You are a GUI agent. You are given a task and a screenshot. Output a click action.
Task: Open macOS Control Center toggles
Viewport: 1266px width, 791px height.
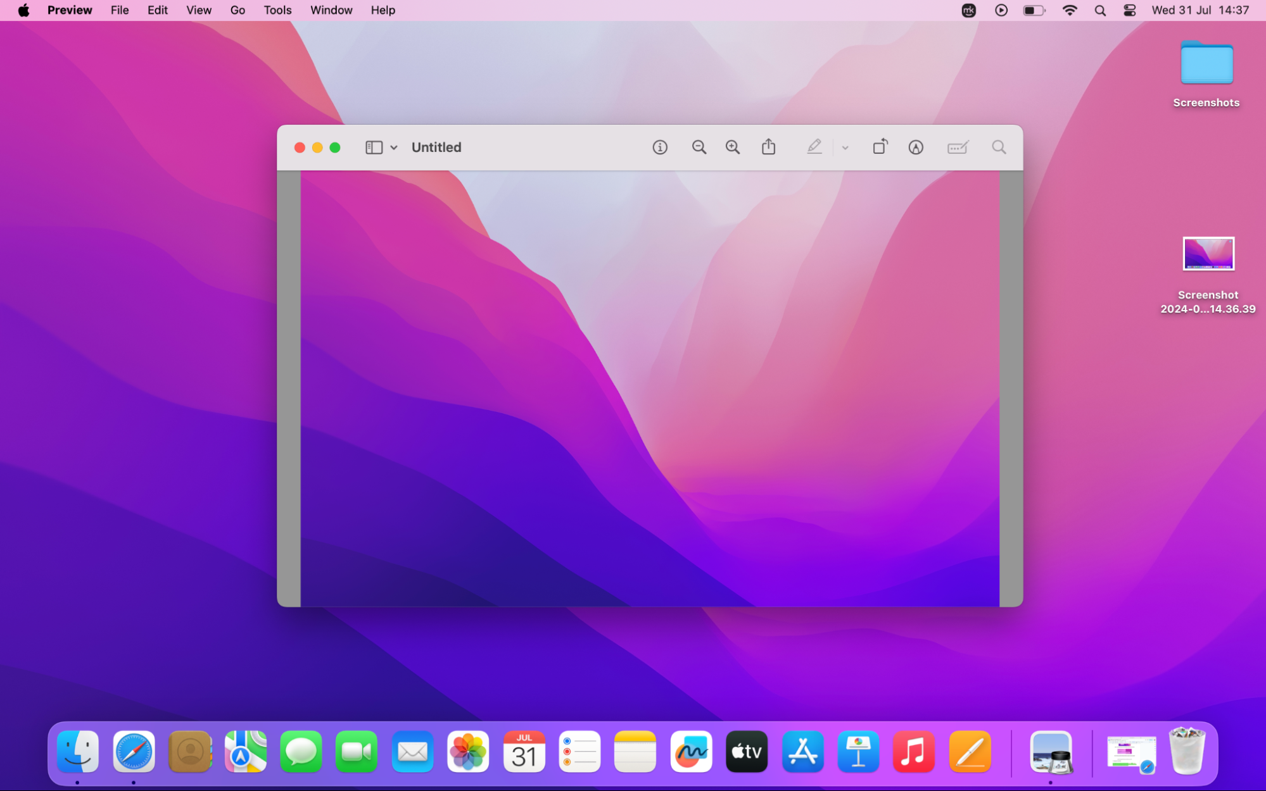coord(1129,10)
